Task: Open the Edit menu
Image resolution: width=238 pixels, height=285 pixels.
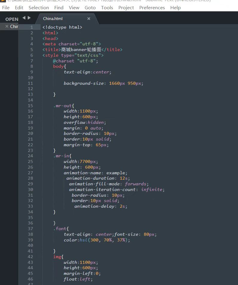Action: pyautogui.click(x=19, y=8)
